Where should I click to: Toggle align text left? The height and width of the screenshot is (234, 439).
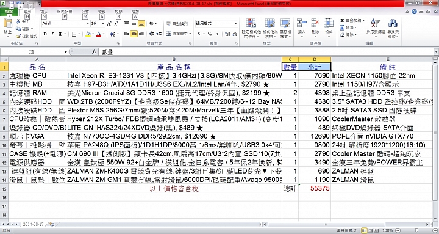[x=127, y=34]
